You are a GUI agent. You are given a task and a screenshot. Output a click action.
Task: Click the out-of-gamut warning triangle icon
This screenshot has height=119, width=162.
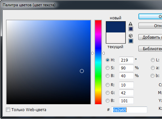coord(131,24)
